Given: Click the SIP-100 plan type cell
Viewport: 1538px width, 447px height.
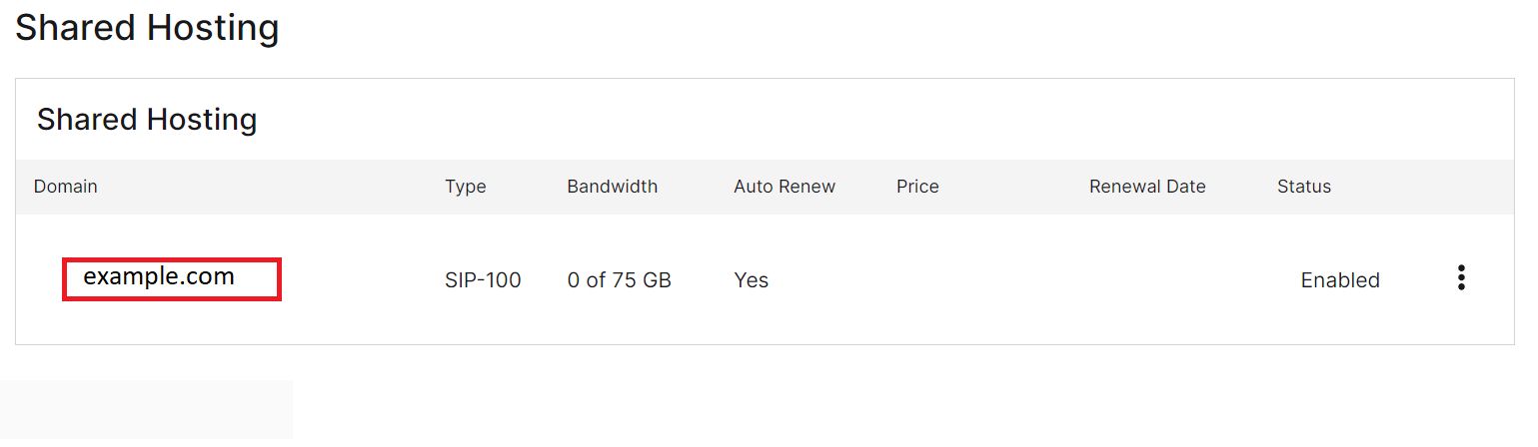Looking at the screenshot, I should click(x=483, y=280).
